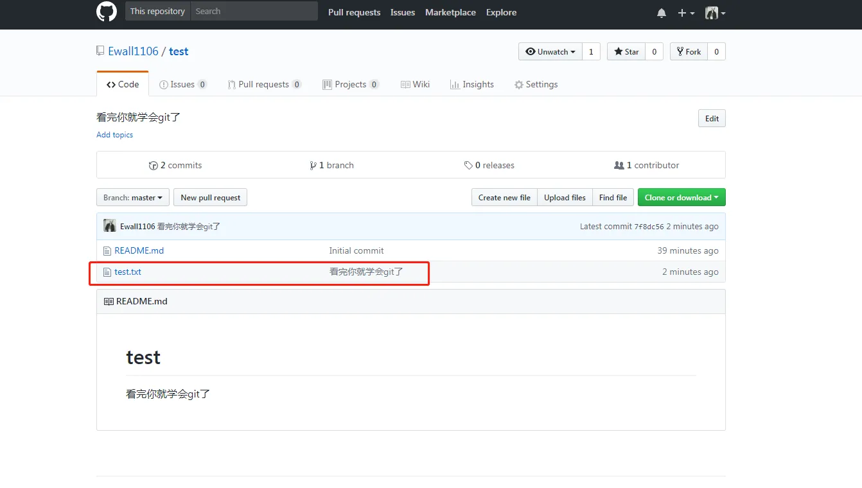Open the user avatar menu

pyautogui.click(x=715, y=13)
